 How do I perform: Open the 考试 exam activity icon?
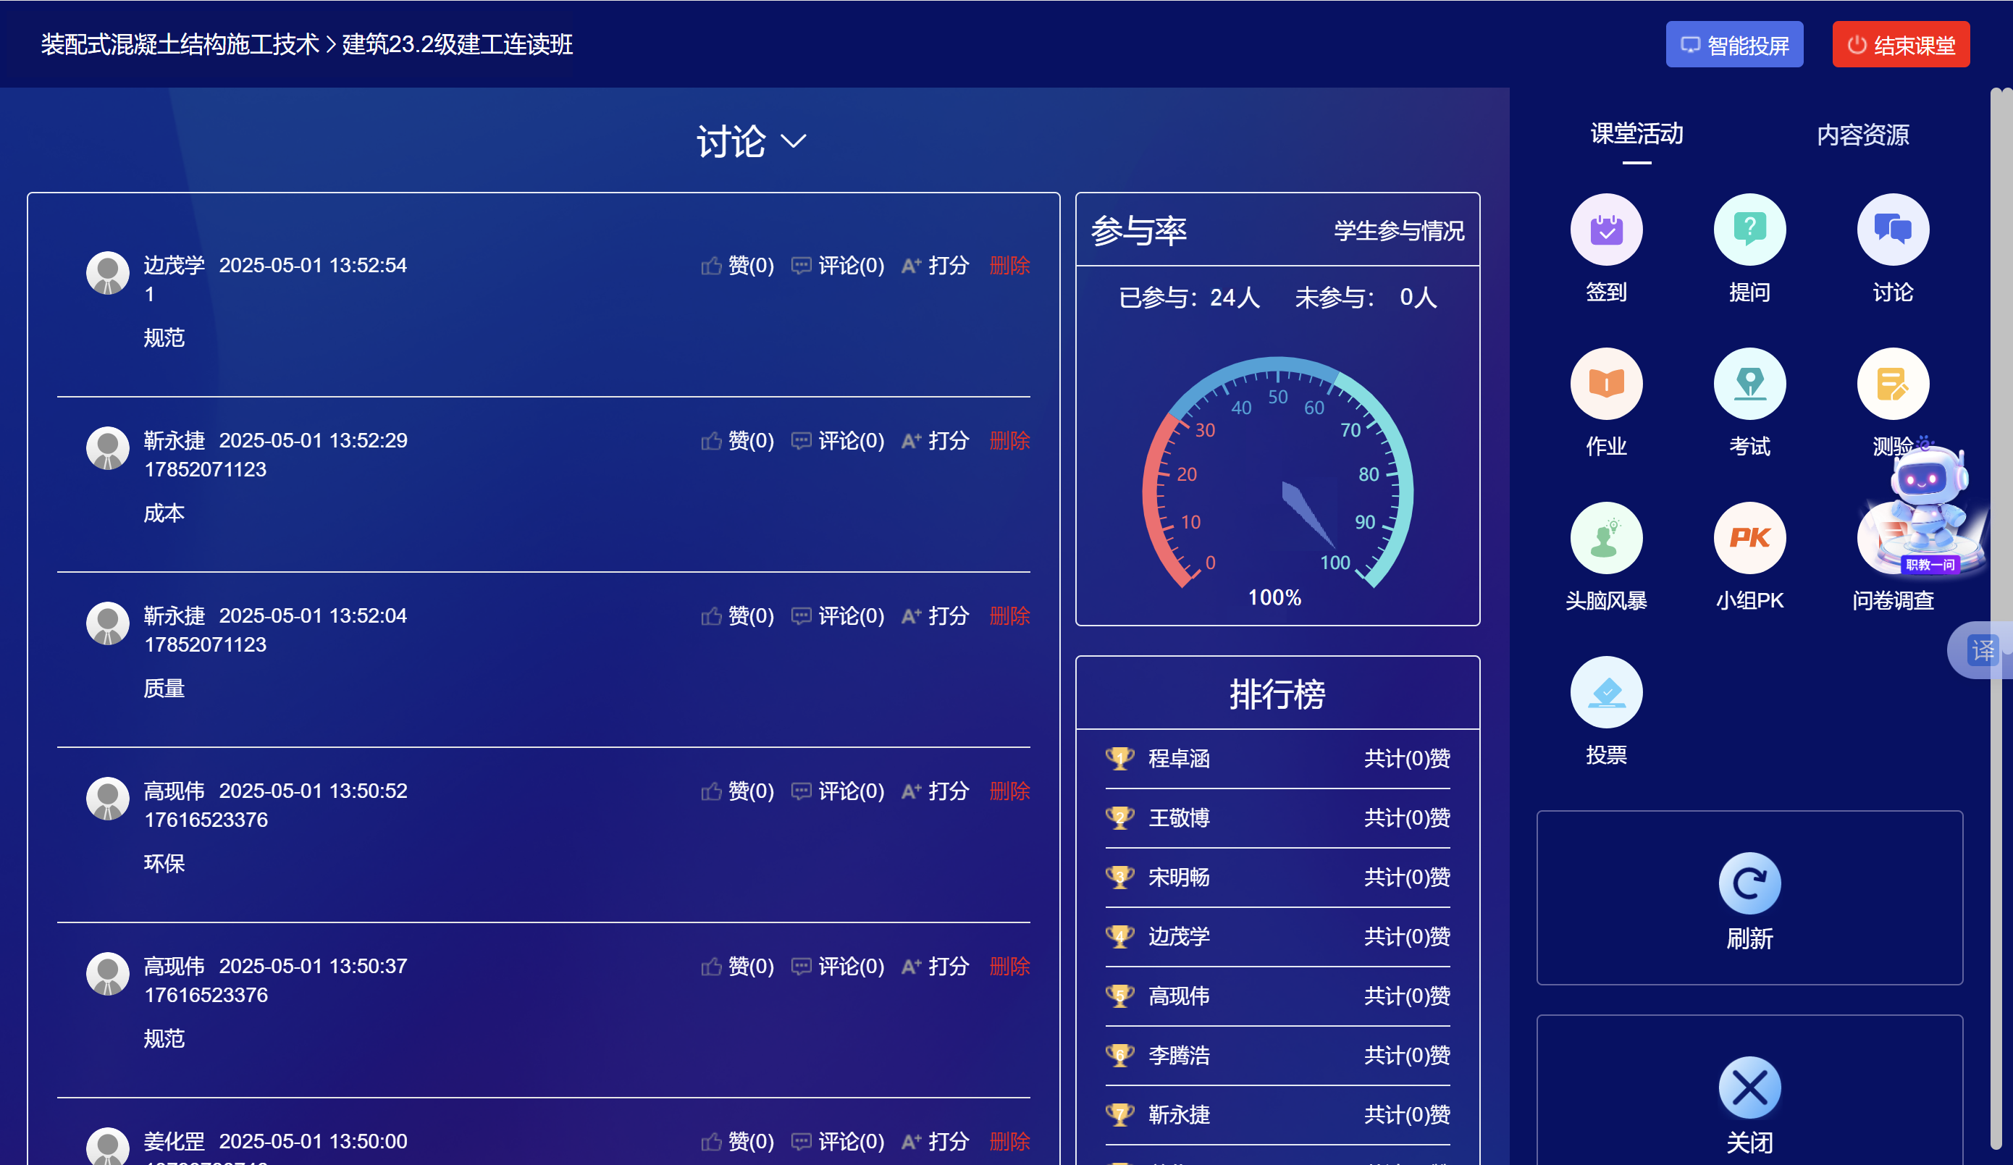[x=1749, y=383]
